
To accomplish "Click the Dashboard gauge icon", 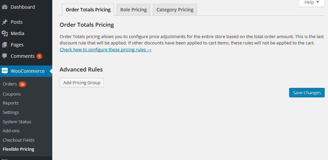I will (5, 7).
